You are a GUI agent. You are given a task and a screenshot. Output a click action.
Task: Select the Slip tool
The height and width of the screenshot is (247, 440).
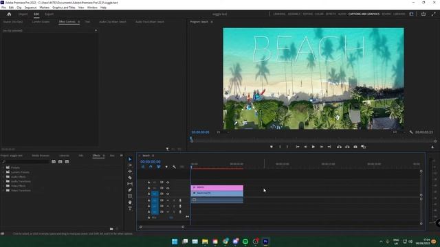click(x=130, y=184)
